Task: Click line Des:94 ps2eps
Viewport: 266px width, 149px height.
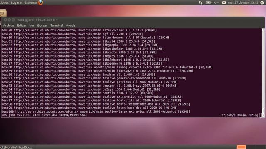Action: (x=81, y=89)
